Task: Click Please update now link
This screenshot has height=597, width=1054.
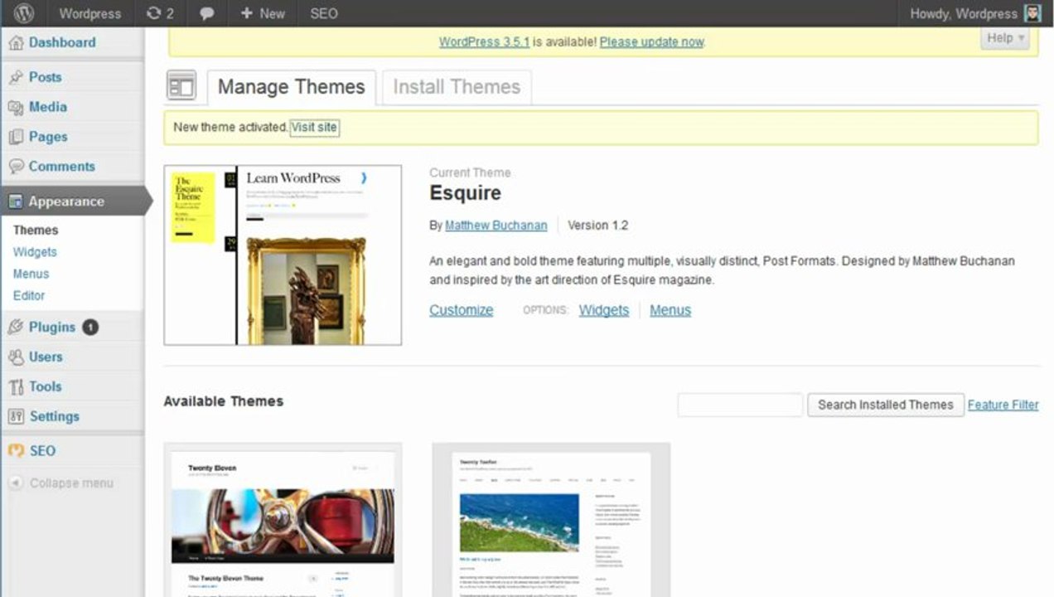Action: 651,41
